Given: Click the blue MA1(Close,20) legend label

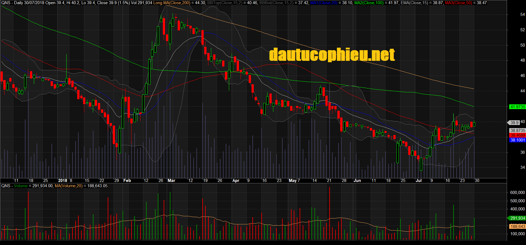Looking at the screenshot, I should (324, 3).
